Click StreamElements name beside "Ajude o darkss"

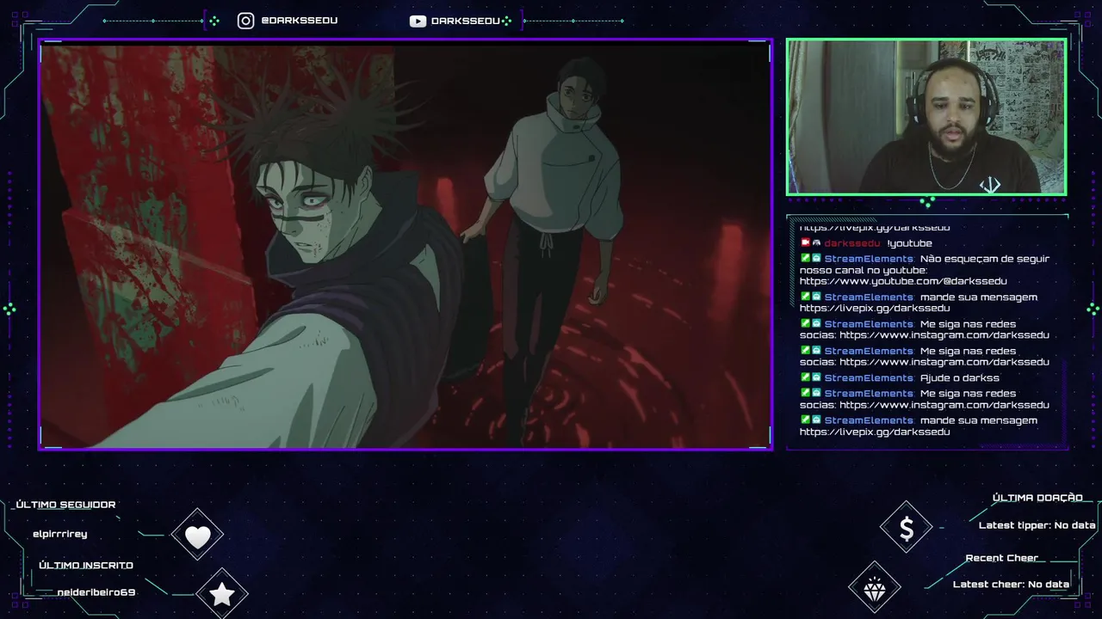coord(869,378)
